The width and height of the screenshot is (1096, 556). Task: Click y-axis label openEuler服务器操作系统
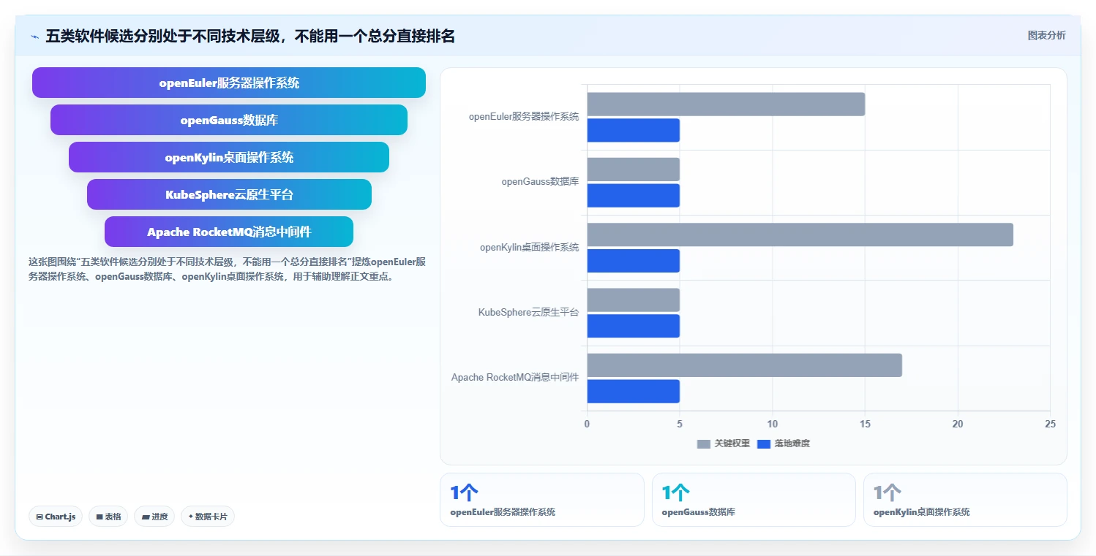coord(524,116)
